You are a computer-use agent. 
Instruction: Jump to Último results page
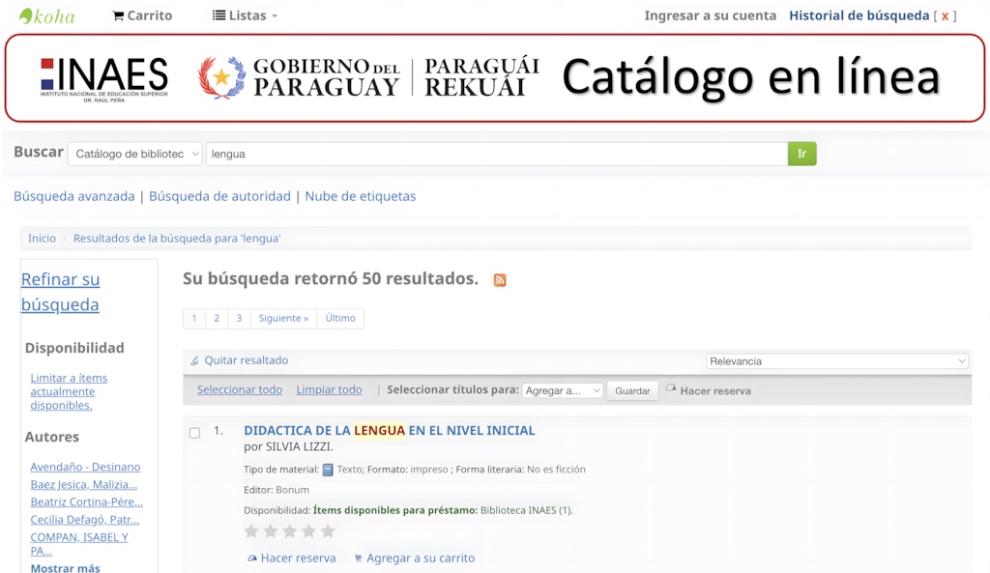point(340,318)
